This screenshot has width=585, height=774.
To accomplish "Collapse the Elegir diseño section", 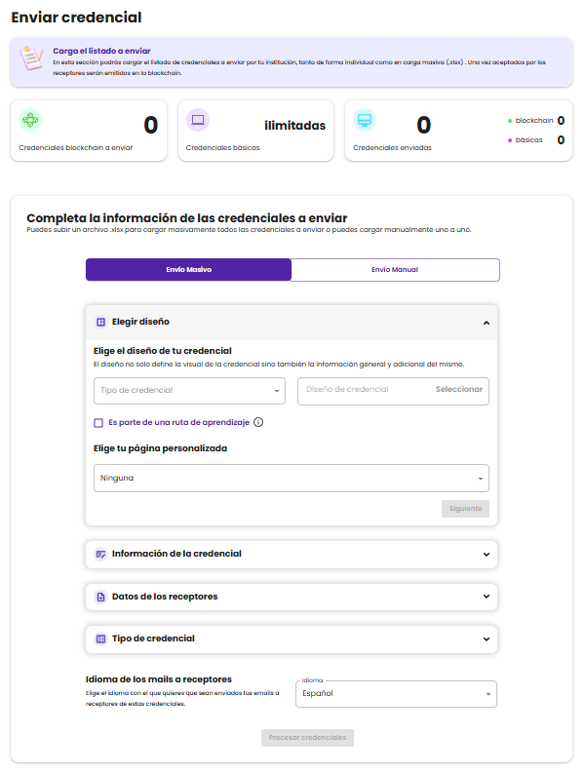I will pos(486,322).
